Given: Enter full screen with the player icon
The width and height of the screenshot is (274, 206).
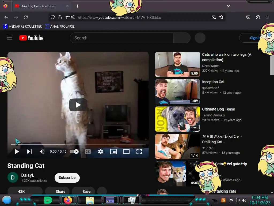Looking at the screenshot, I should tap(139, 152).
